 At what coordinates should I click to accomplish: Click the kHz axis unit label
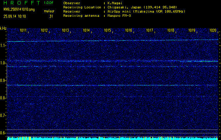pos(3,28)
